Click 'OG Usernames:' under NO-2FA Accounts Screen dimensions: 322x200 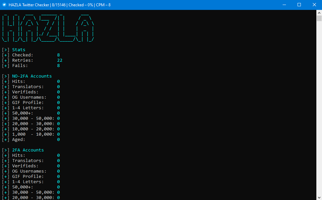pos(29,97)
